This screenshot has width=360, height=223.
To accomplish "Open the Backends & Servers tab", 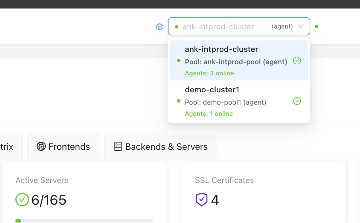I will (160, 146).
